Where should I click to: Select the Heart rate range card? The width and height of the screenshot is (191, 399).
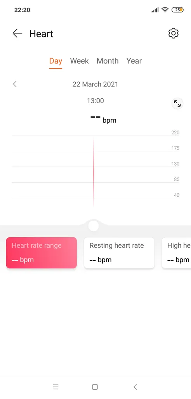42,252
